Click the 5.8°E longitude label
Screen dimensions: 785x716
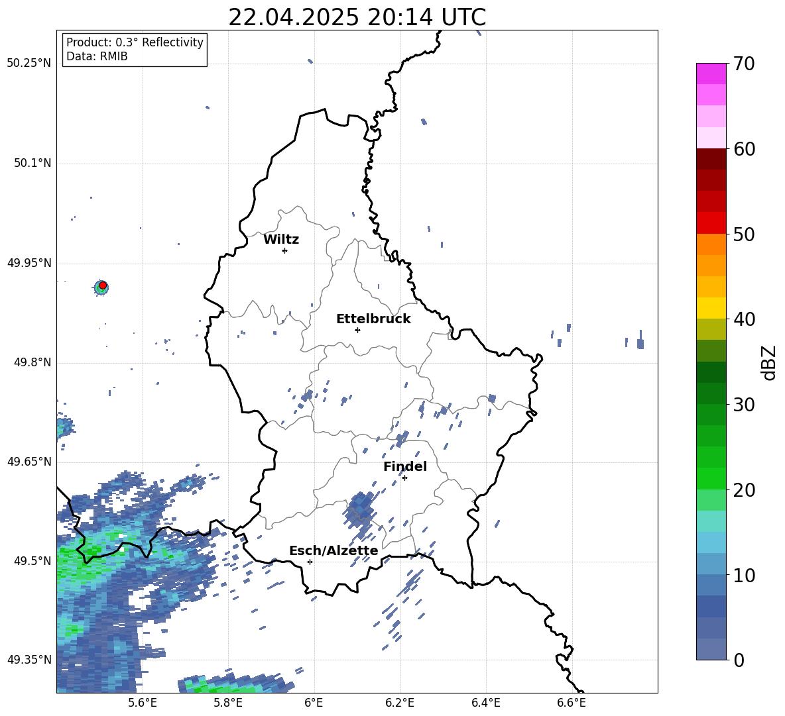tap(228, 703)
